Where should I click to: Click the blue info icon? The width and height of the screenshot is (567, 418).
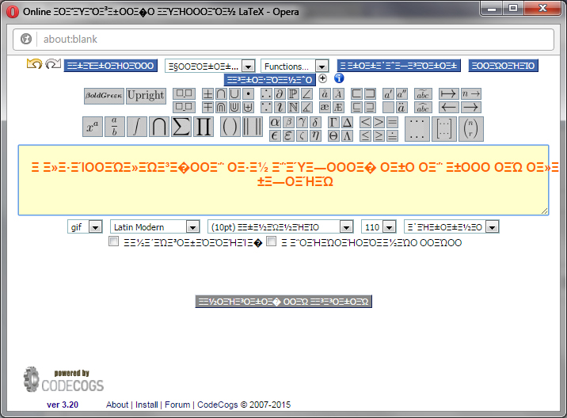pyautogui.click(x=338, y=79)
